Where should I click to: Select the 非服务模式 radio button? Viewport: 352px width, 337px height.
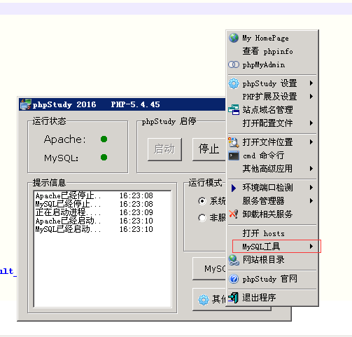tap(202, 218)
